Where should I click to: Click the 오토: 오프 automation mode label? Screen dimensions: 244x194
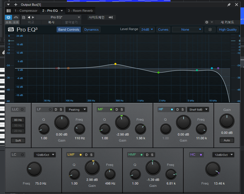(12, 22)
